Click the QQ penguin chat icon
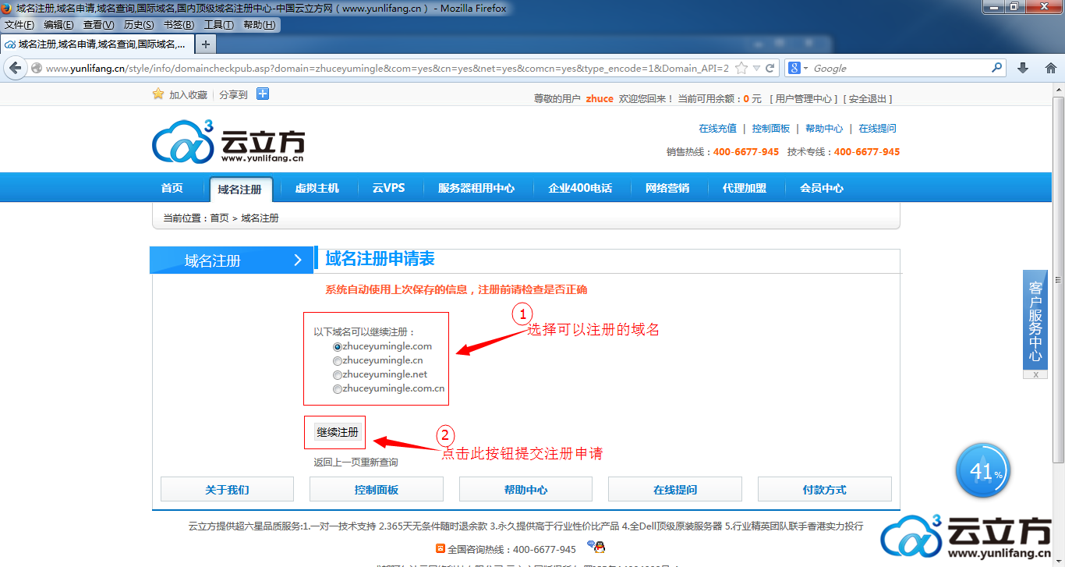 pyautogui.click(x=599, y=548)
